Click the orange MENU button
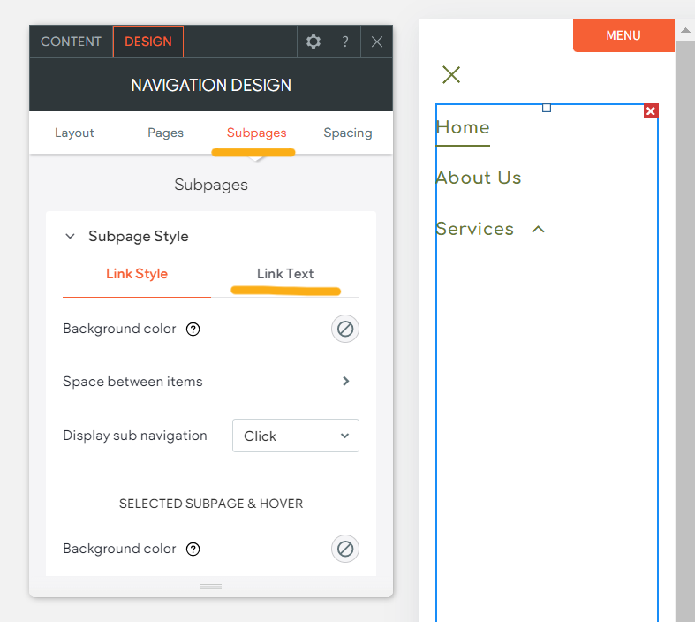The width and height of the screenshot is (695, 622). (x=623, y=35)
